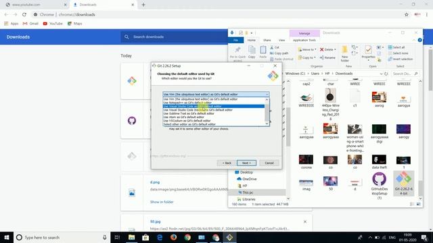433x243 pixels.
Task: Click Users in the Explorer breadcrumb path
Action: pyautogui.click(x=315, y=74)
